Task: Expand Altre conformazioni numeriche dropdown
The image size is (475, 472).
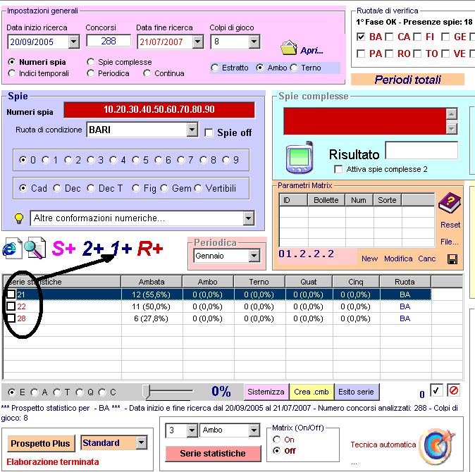Action: tap(248, 218)
